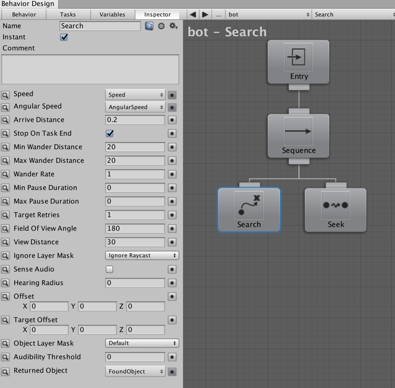
Task: Toggle shared variable button for Field Of View Angle
Action: 172,229
